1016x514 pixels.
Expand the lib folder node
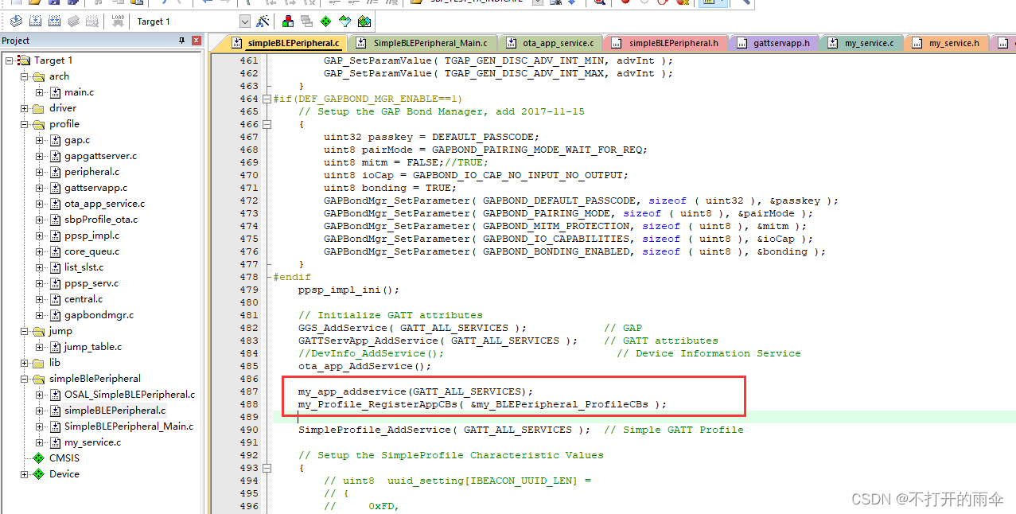(x=25, y=363)
